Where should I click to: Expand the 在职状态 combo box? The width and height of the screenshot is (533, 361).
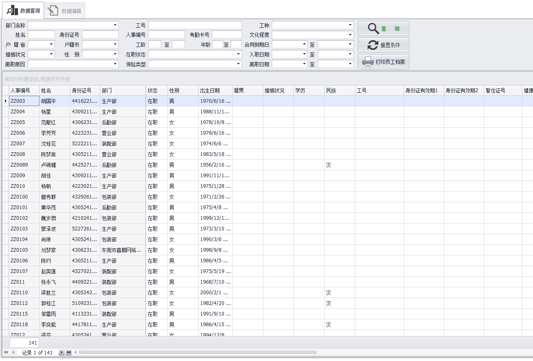[x=238, y=54]
